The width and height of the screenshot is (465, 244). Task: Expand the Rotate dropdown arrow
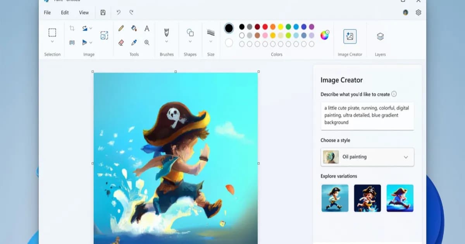(x=91, y=28)
